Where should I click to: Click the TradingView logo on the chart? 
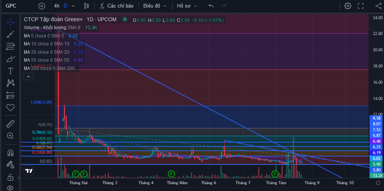pos(29,171)
